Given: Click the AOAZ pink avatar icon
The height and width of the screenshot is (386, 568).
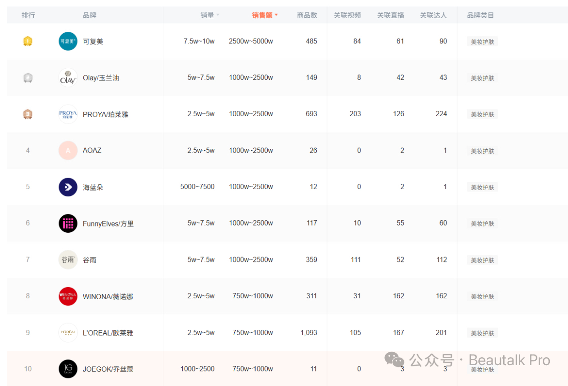Looking at the screenshot, I should (68, 151).
